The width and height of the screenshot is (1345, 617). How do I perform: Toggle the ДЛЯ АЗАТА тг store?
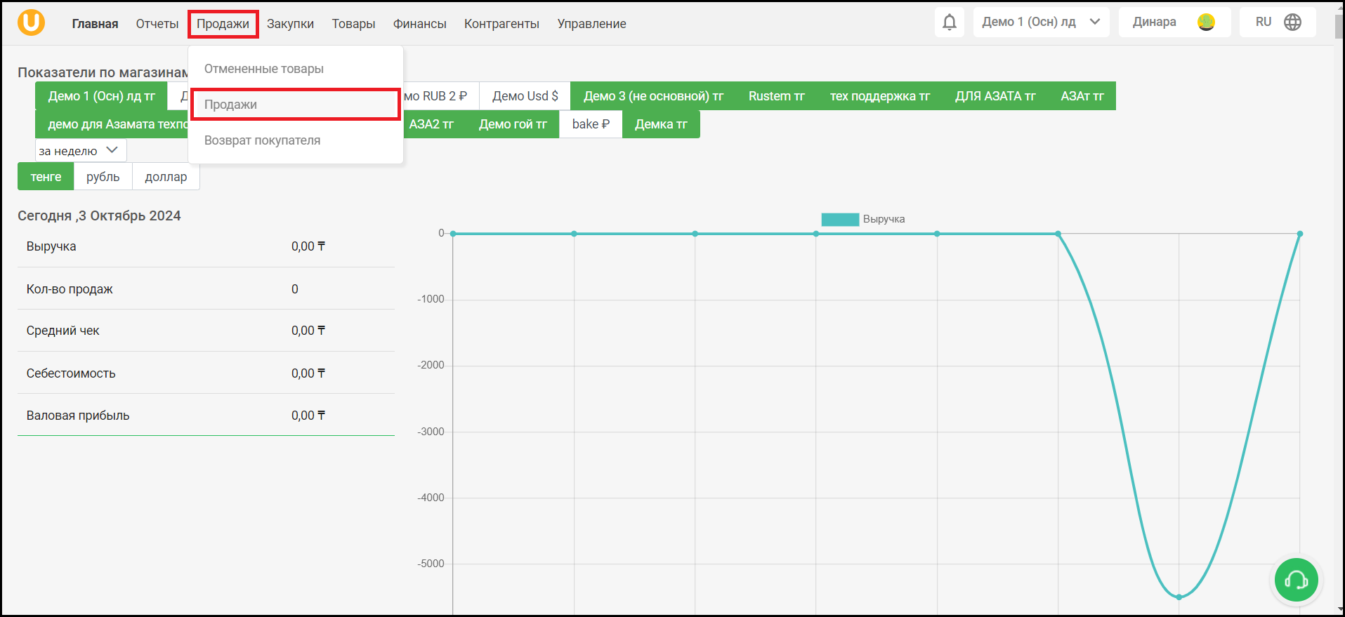(995, 96)
